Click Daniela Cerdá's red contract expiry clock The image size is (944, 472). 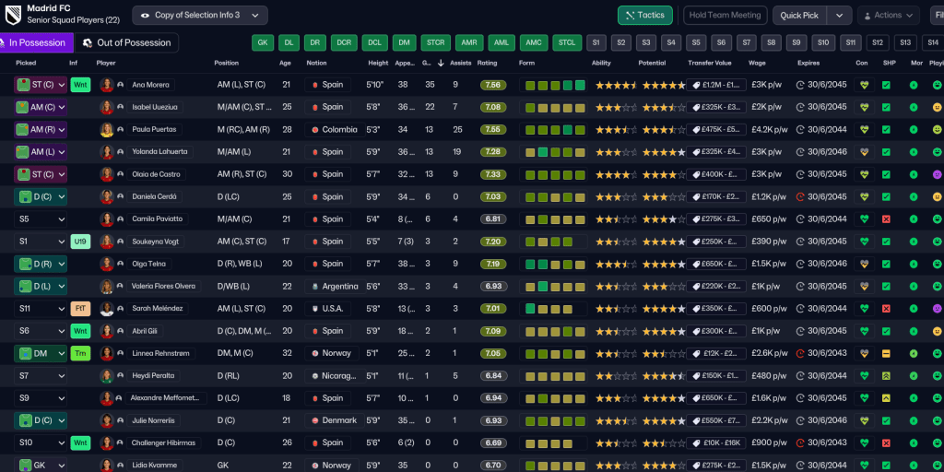click(x=800, y=196)
